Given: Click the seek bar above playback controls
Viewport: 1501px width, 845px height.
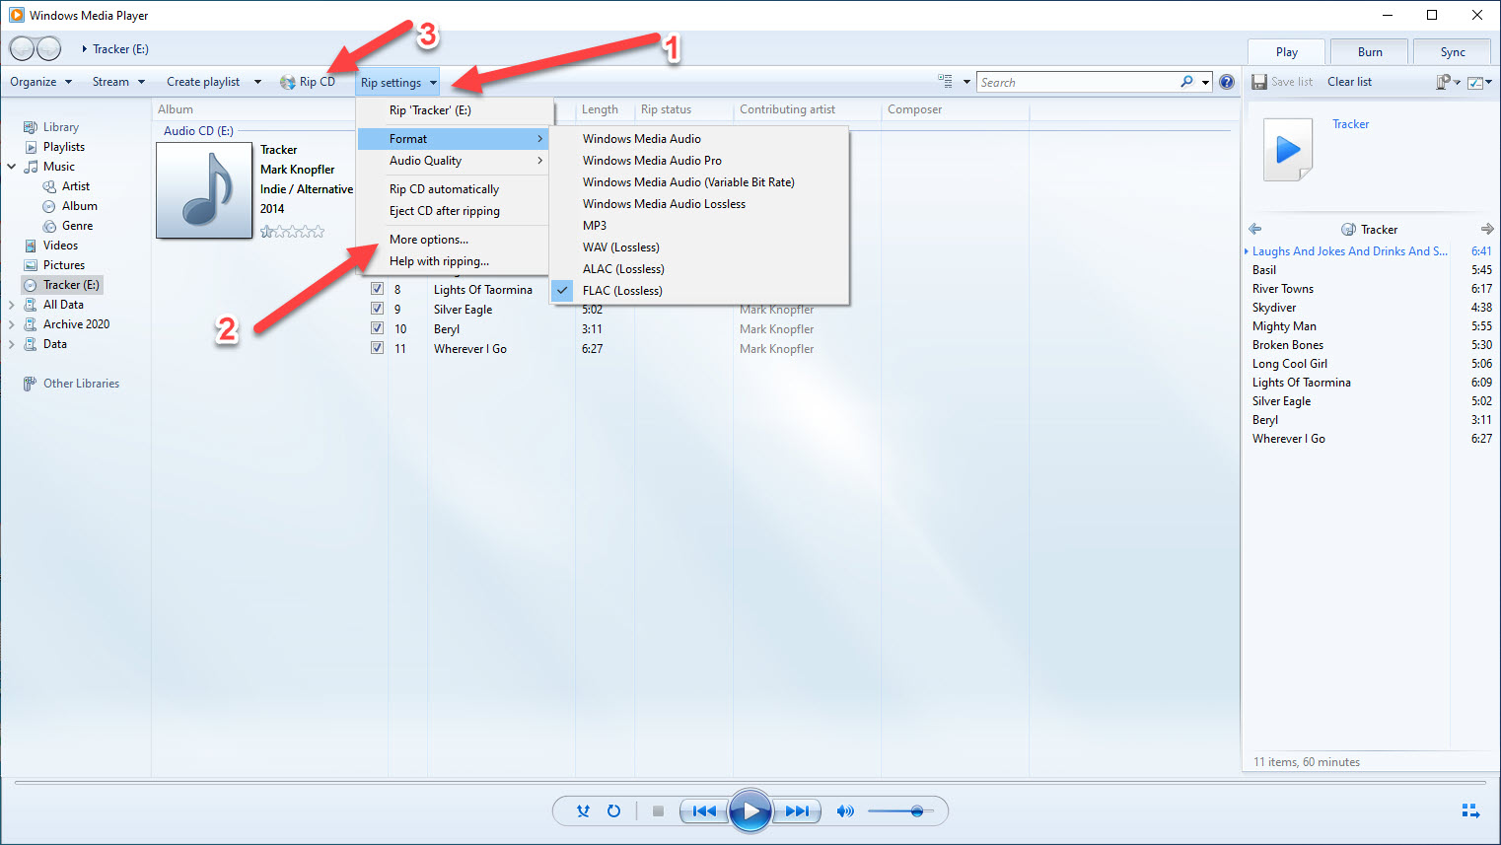Looking at the screenshot, I should [750, 783].
